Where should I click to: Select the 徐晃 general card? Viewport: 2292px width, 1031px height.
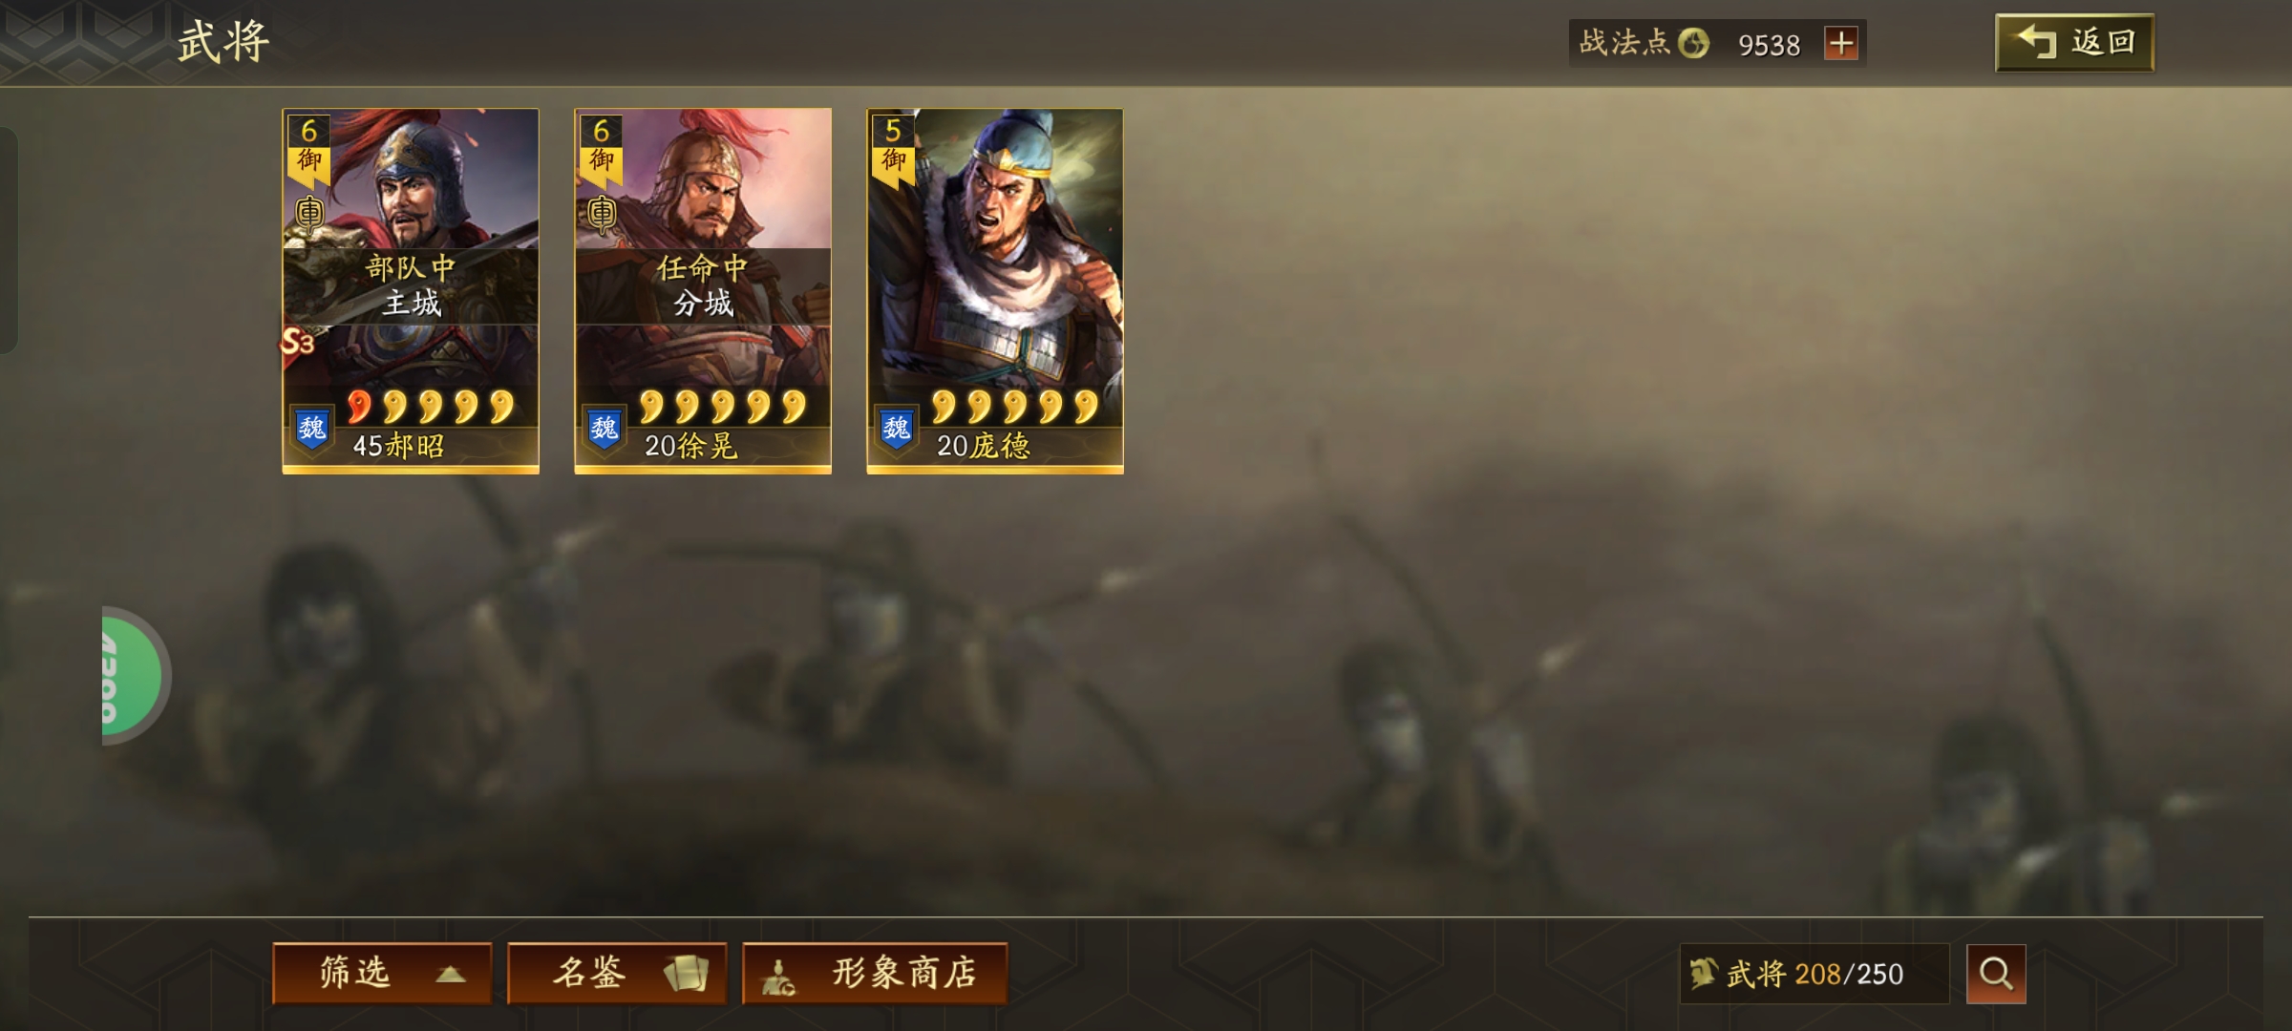pyautogui.click(x=703, y=291)
